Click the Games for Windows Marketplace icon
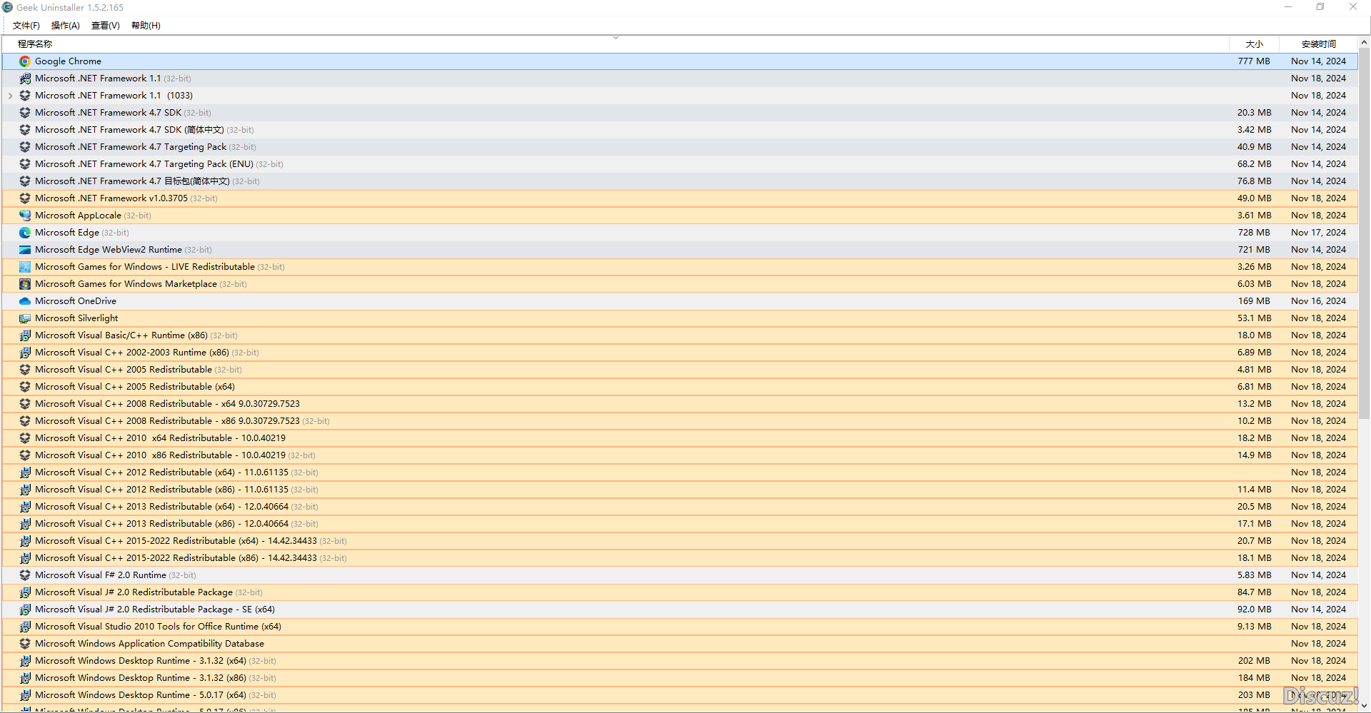This screenshot has width=1371, height=713. (x=25, y=283)
